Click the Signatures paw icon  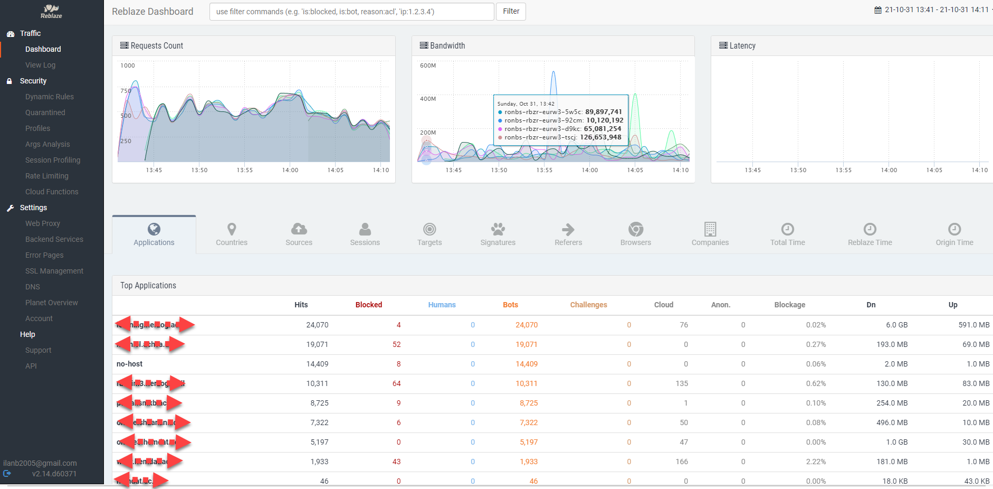coord(498,229)
